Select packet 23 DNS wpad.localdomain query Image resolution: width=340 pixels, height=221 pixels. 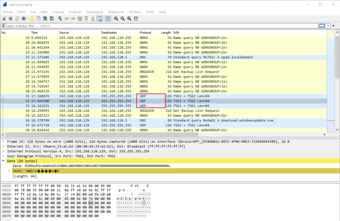[164, 57]
